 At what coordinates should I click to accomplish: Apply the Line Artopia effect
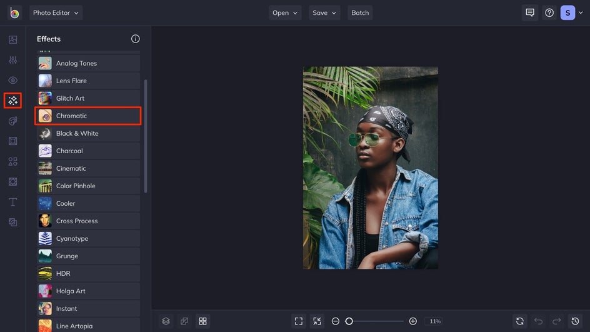(x=88, y=325)
